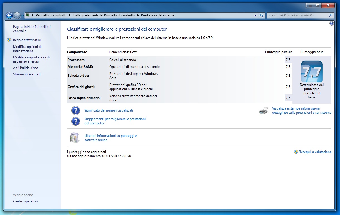The image size is (340, 215).
Task: Click the 'Elementi classificati' column header
Action: click(x=123, y=52)
